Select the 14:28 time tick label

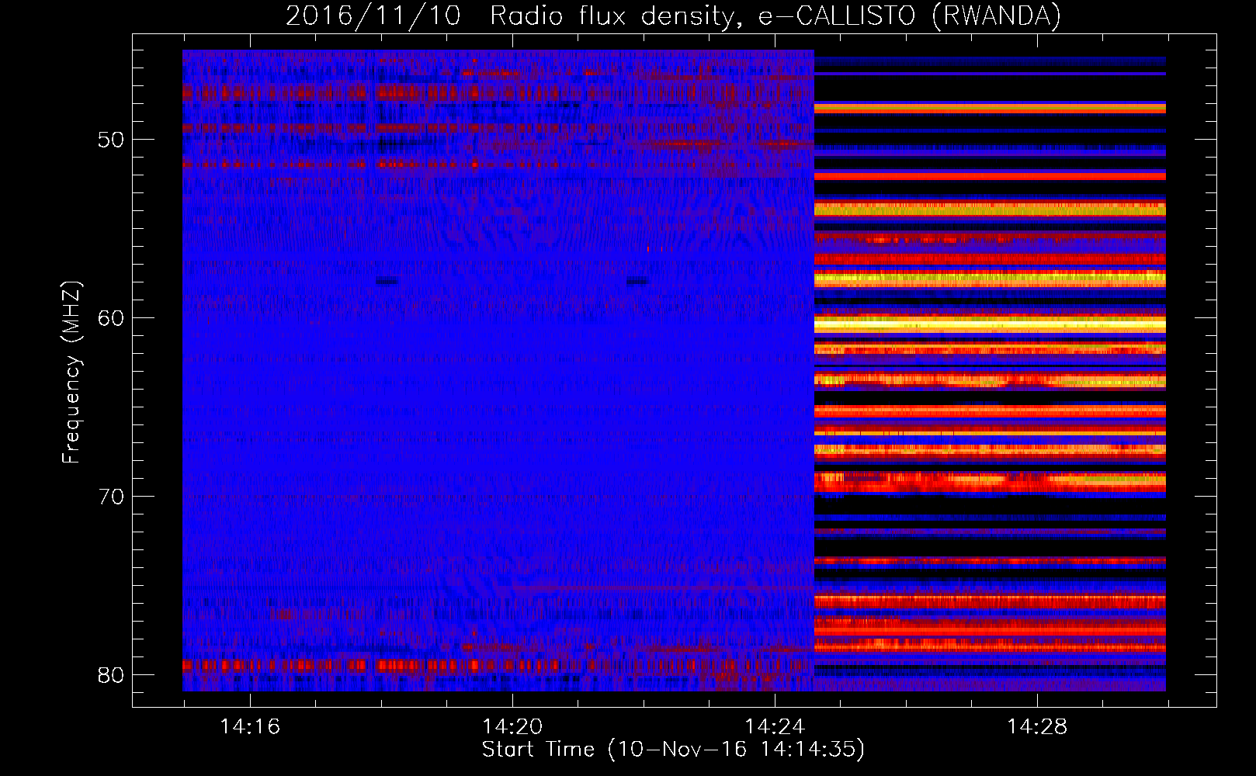pos(1037,727)
